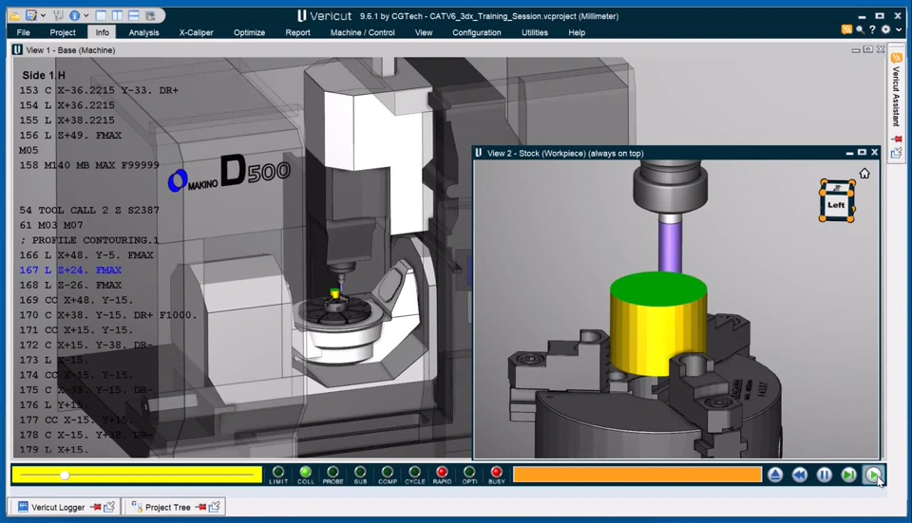Click the search magnifier icon
Screen dimensions: 912x523
(x=860, y=29)
